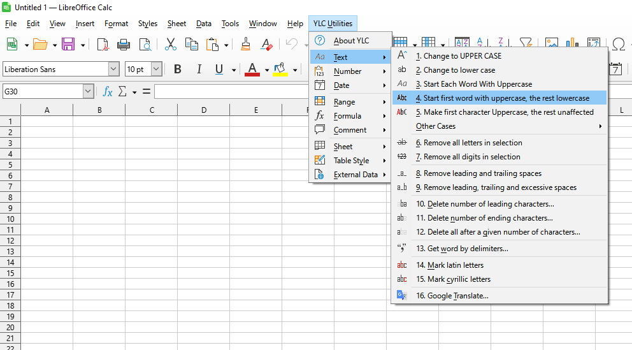Open the font name dropdown
632x350 pixels.
click(114, 69)
